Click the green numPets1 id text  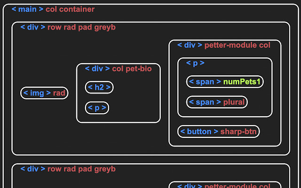tap(242, 82)
